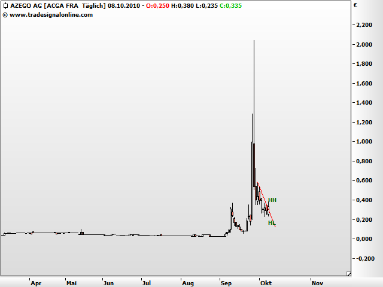The width and height of the screenshot is (383, 287).
Task: Click the 1,400 price axis label
Action: [x=364, y=102]
